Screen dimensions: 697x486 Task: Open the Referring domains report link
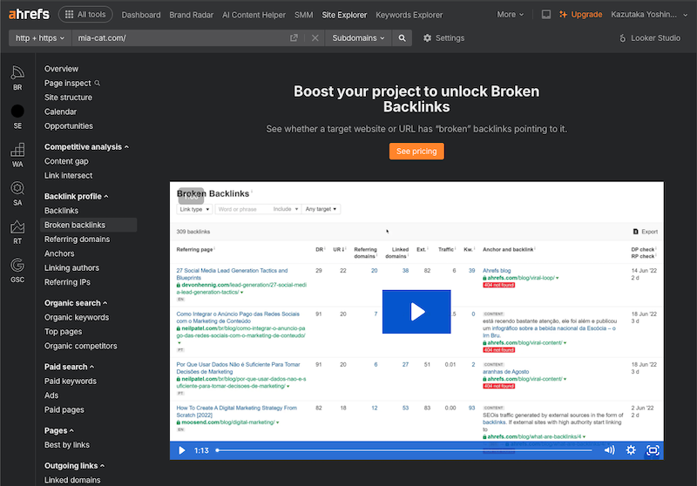pyautogui.click(x=77, y=240)
